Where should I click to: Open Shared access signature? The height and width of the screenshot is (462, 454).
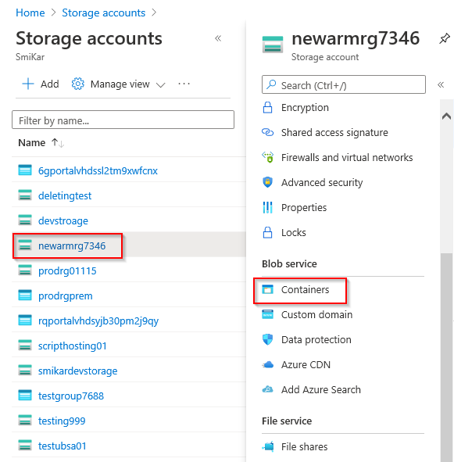click(334, 133)
